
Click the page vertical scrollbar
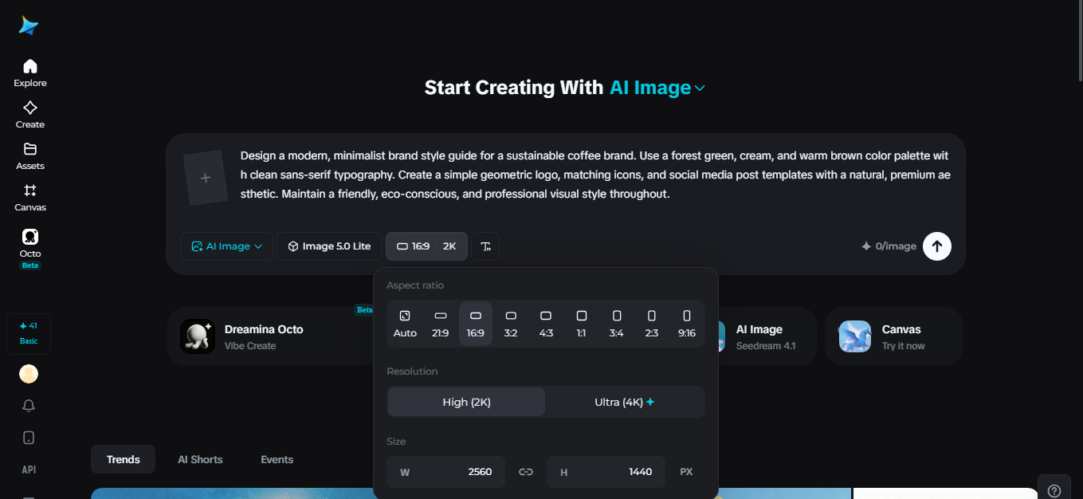point(1080,41)
